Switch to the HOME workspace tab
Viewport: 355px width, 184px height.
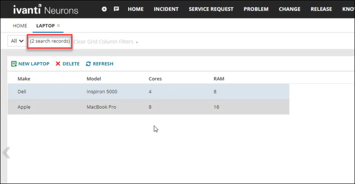coord(20,26)
